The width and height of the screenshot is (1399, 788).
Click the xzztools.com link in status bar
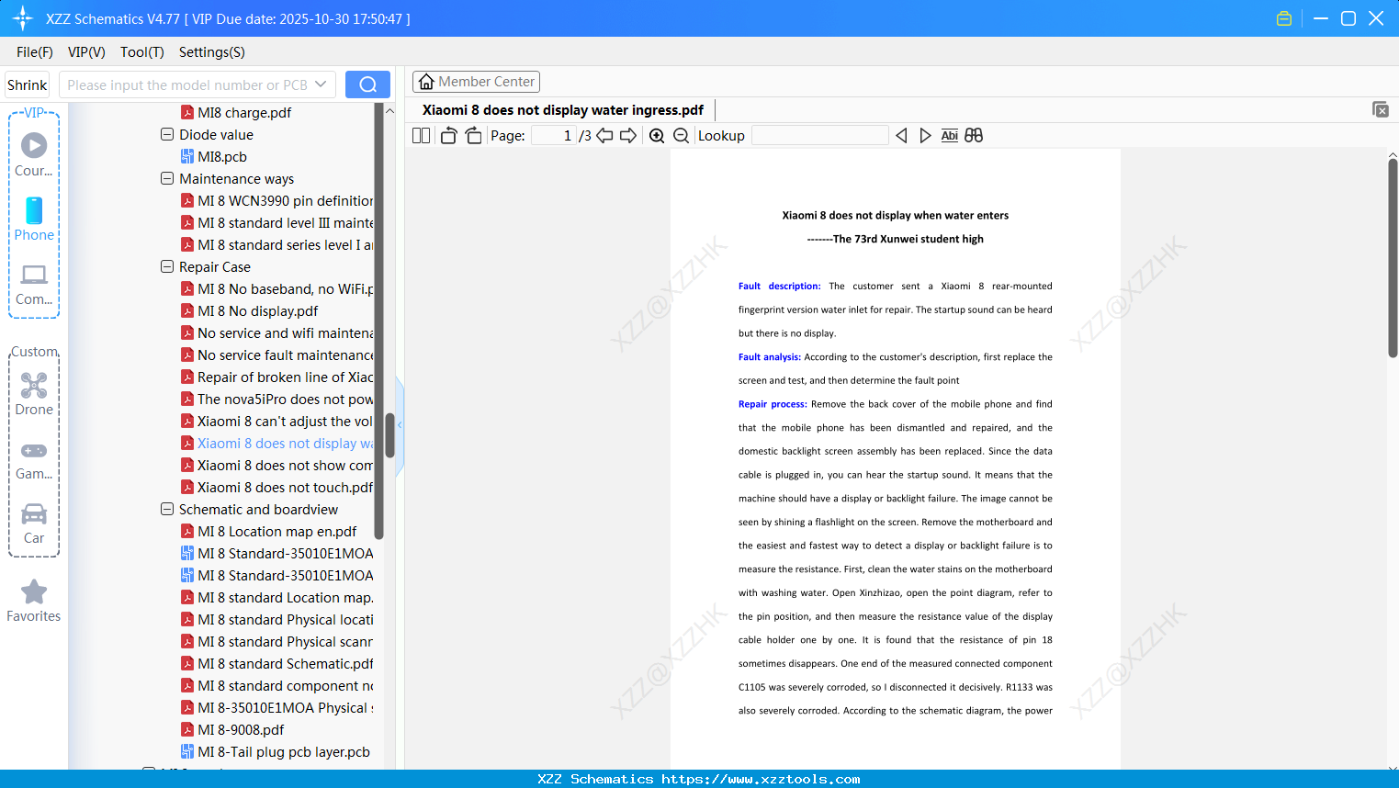(x=761, y=779)
